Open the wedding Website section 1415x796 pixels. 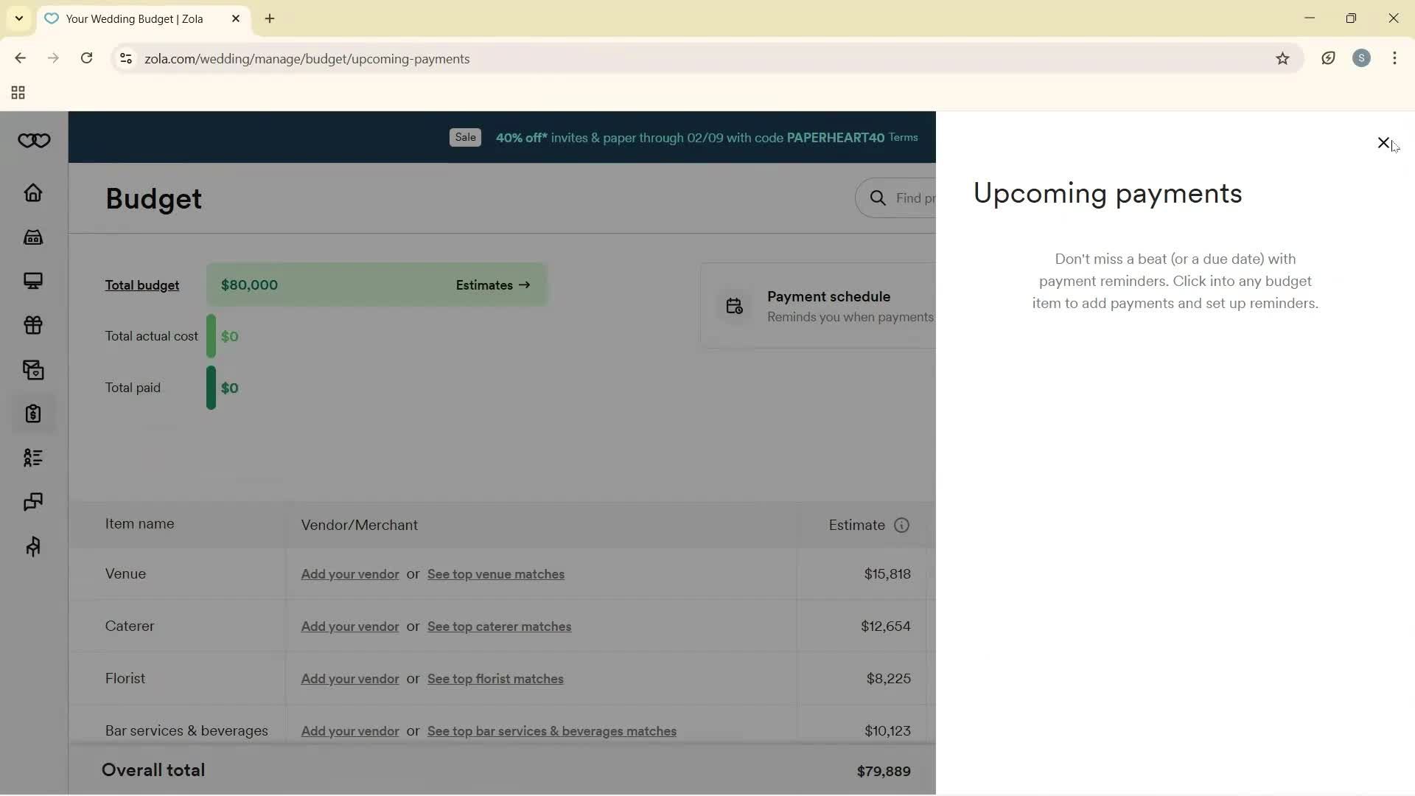coord(33,281)
